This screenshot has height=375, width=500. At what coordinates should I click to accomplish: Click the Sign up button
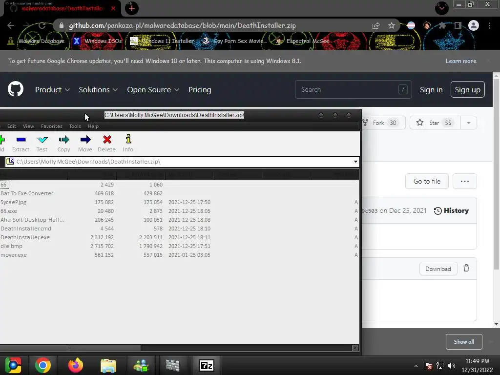pyautogui.click(x=467, y=90)
